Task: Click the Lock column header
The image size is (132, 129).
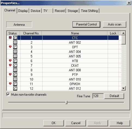Action: click(x=113, y=33)
